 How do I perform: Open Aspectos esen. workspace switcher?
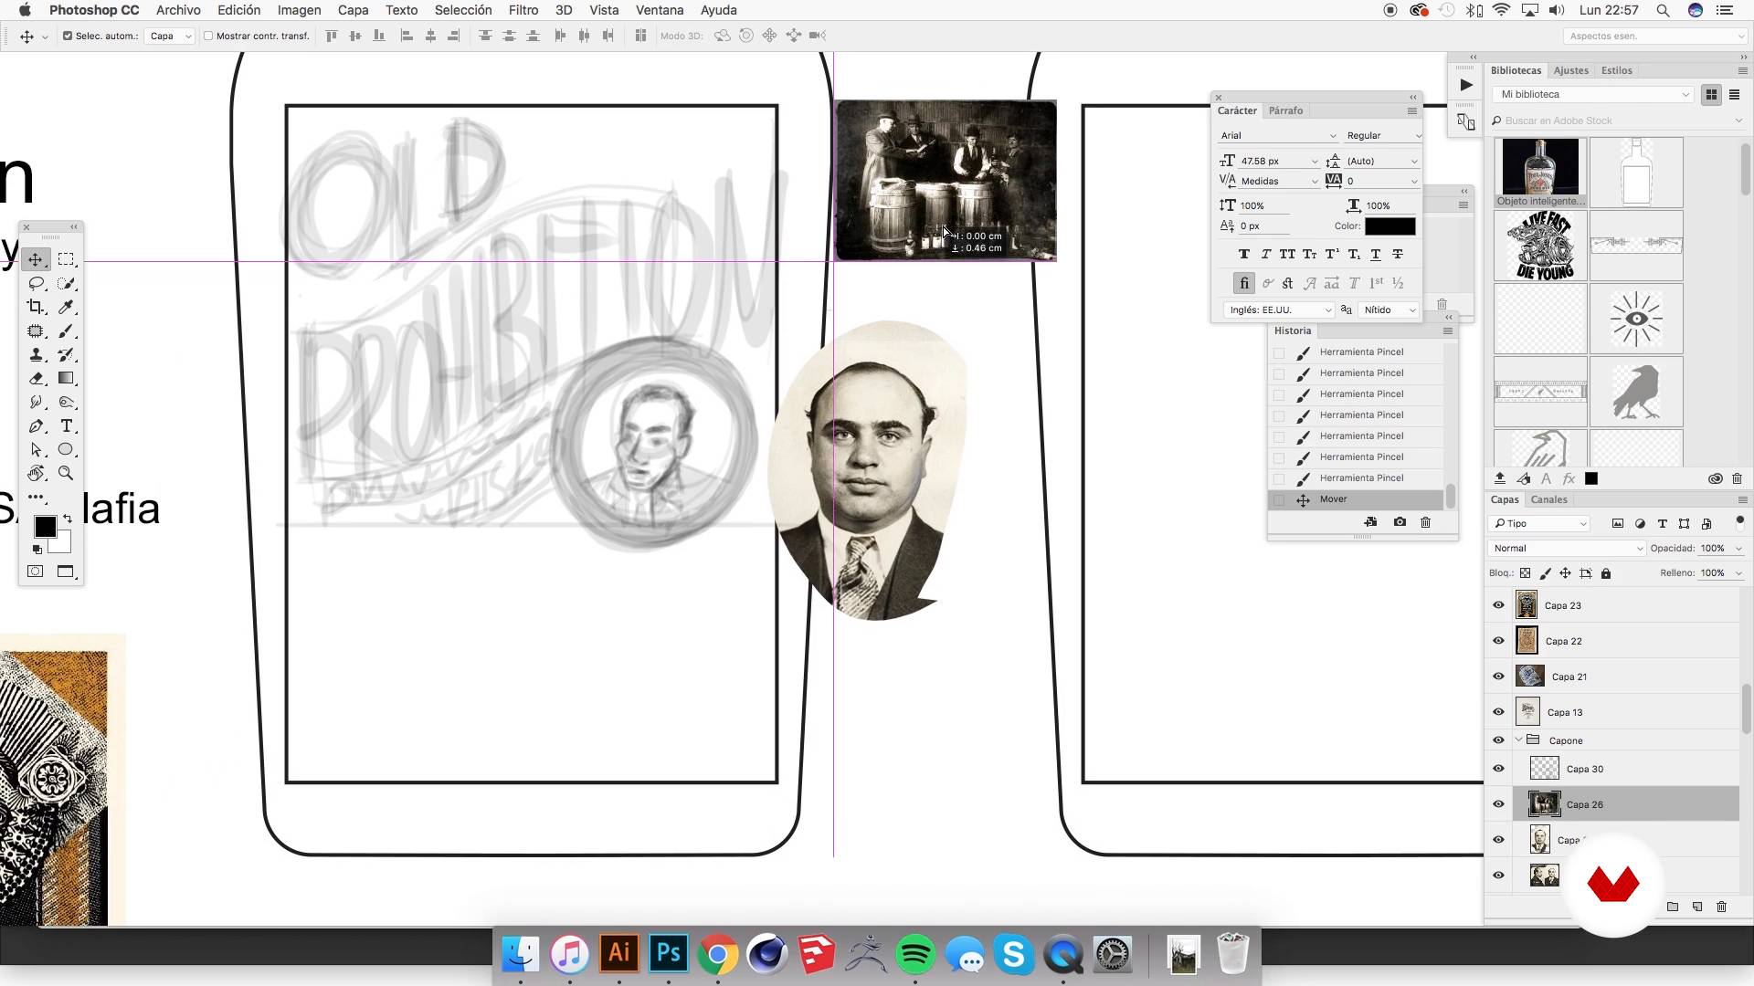click(x=1654, y=36)
